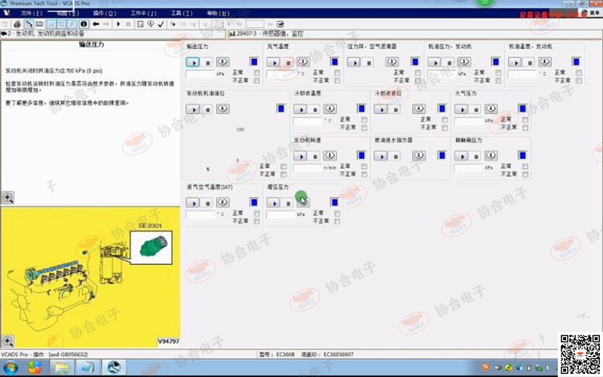The height and width of the screenshot is (377, 603).
Task: Check 正常 box in 发动机机油油位 panel
Action: (283, 166)
